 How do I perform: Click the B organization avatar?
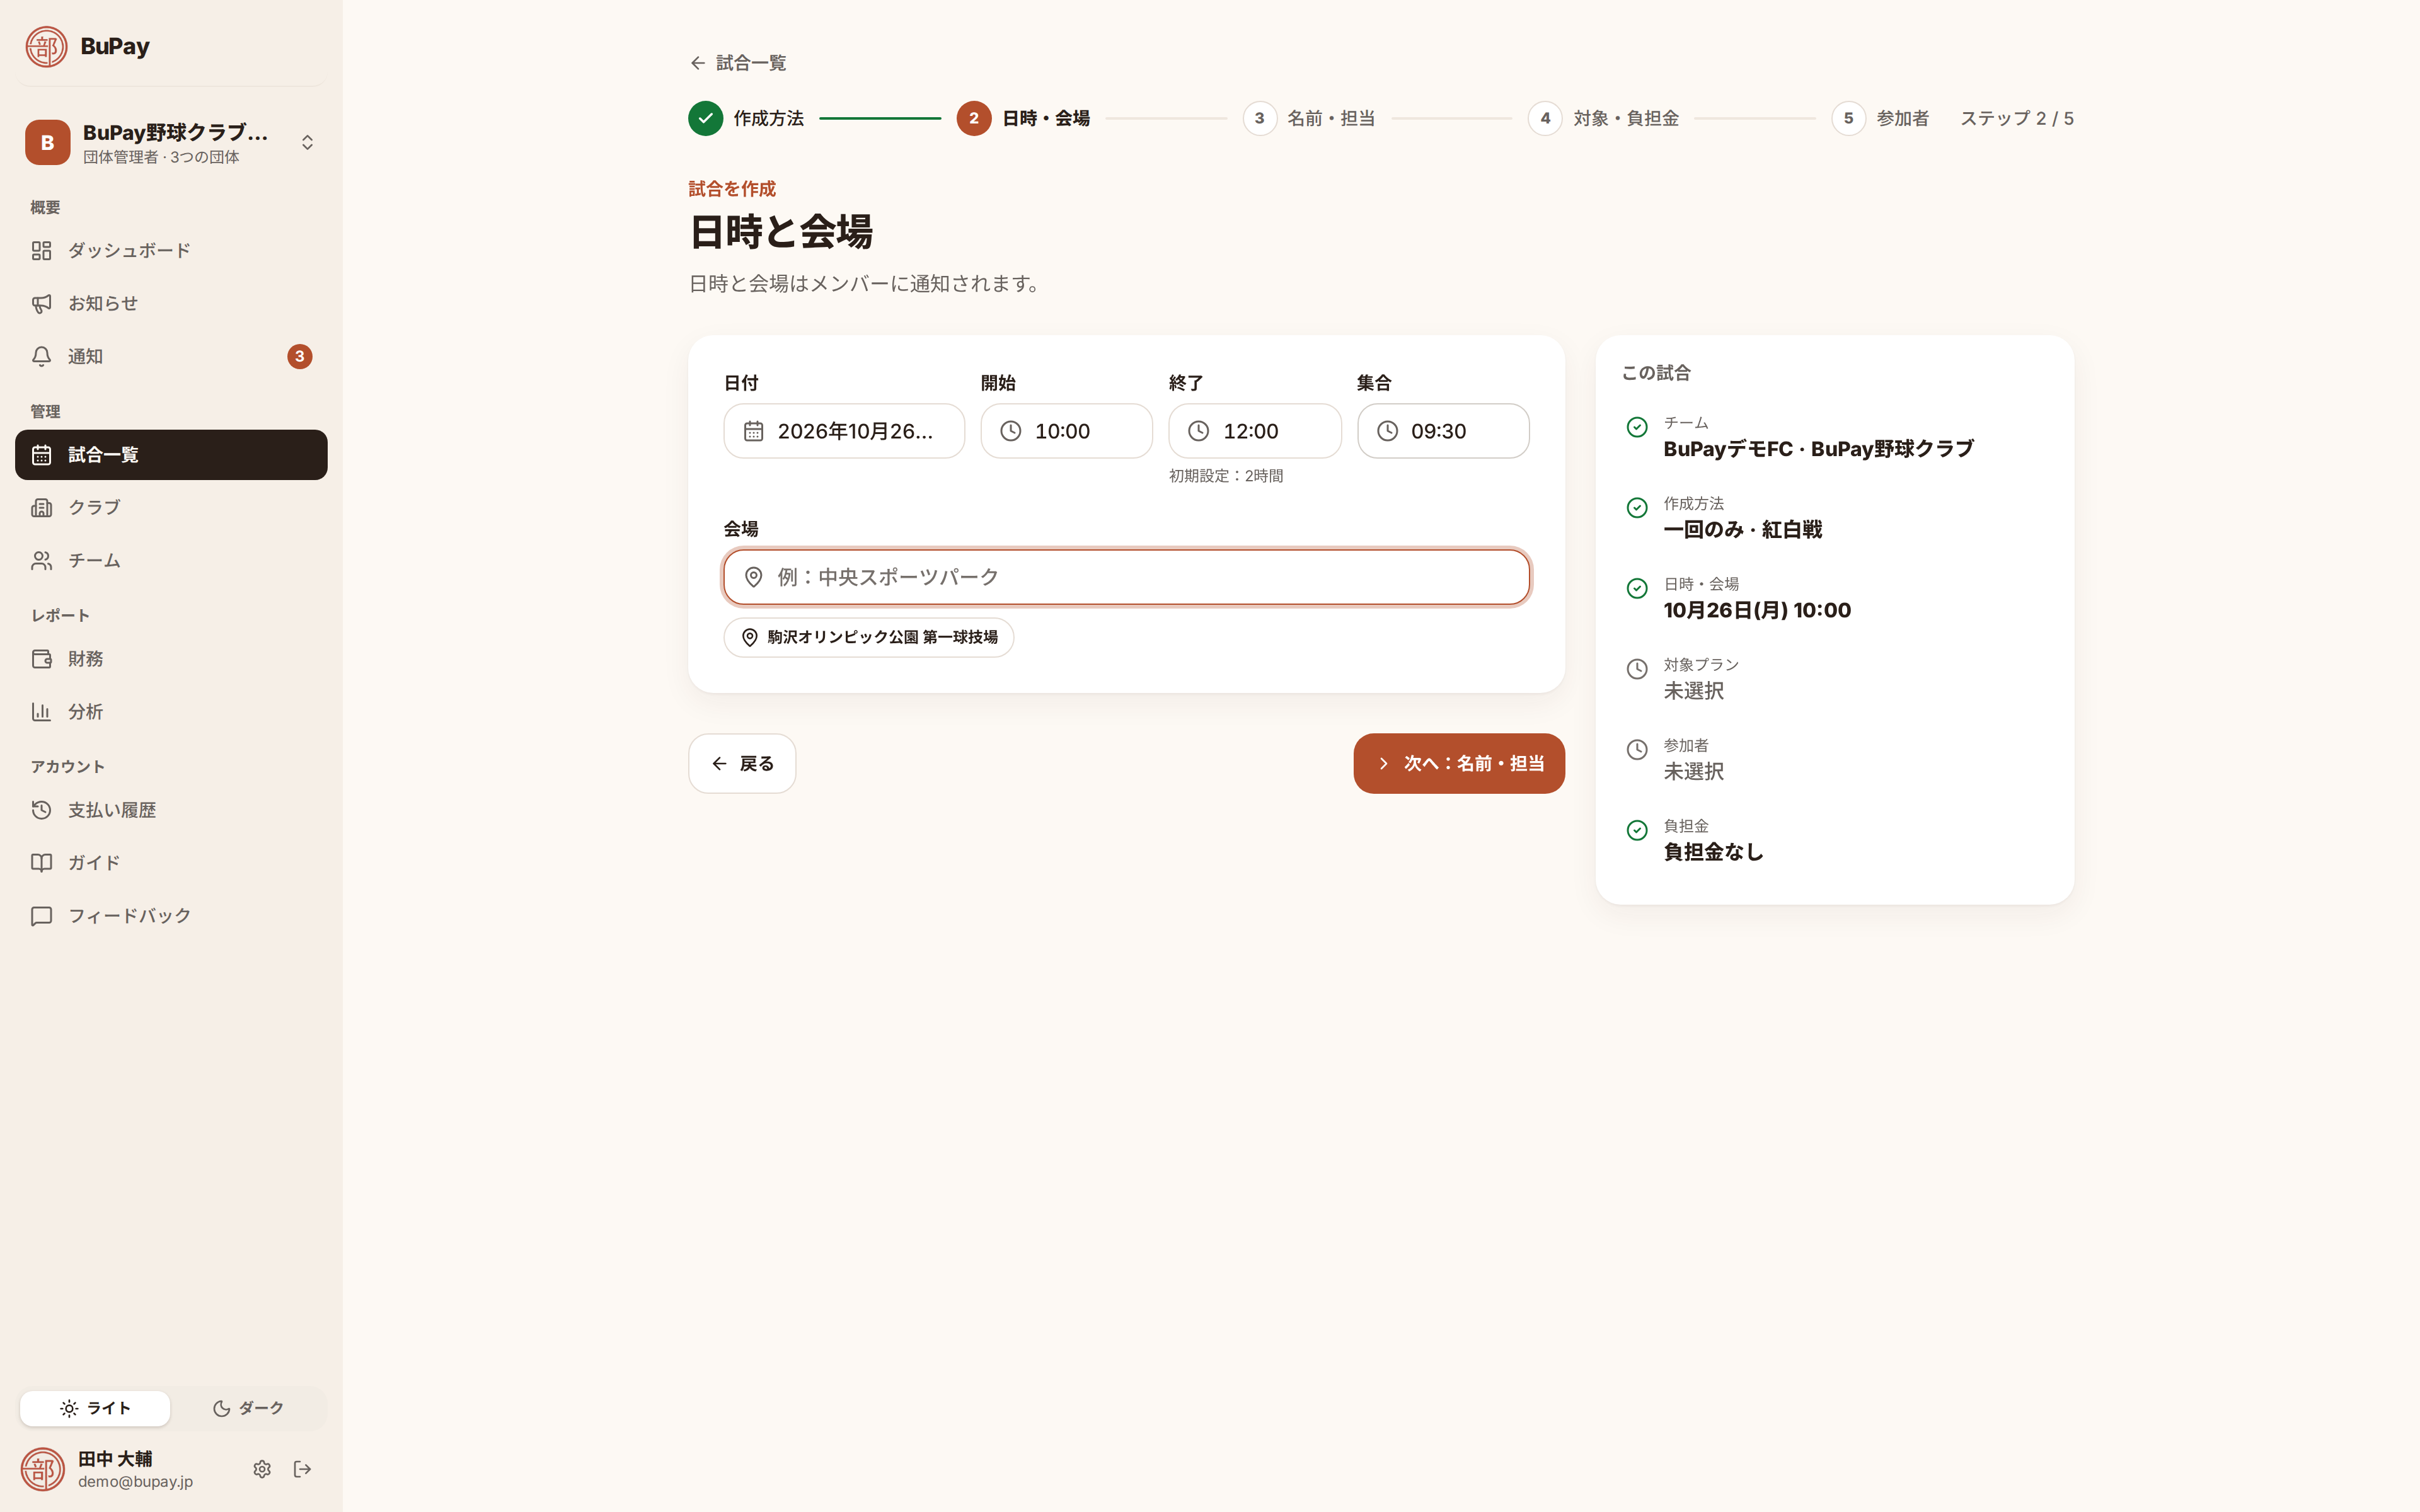47,142
